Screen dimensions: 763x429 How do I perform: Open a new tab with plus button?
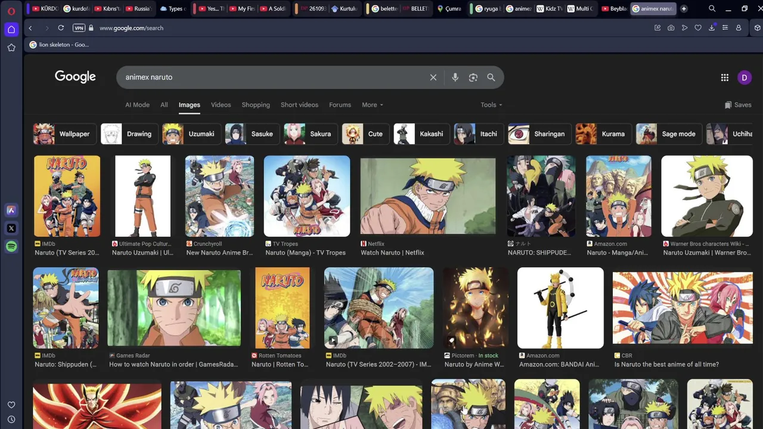684,9
